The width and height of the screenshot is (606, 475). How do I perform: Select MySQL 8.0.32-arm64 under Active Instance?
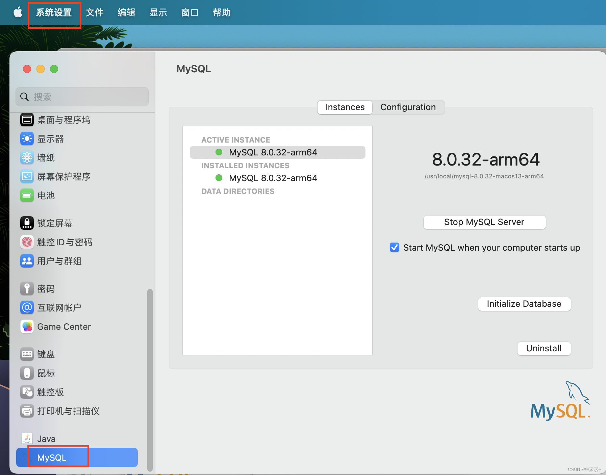click(278, 152)
